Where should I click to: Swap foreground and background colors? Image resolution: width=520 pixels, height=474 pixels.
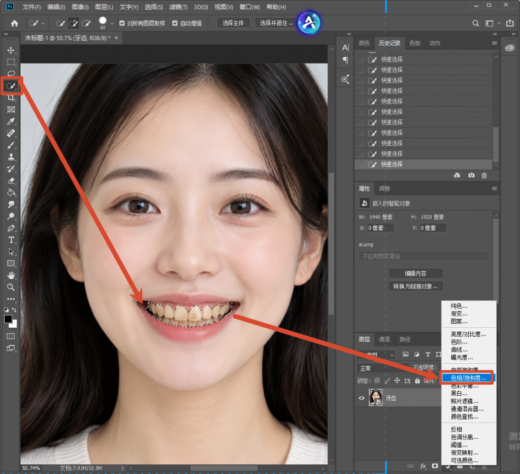[x=14, y=309]
